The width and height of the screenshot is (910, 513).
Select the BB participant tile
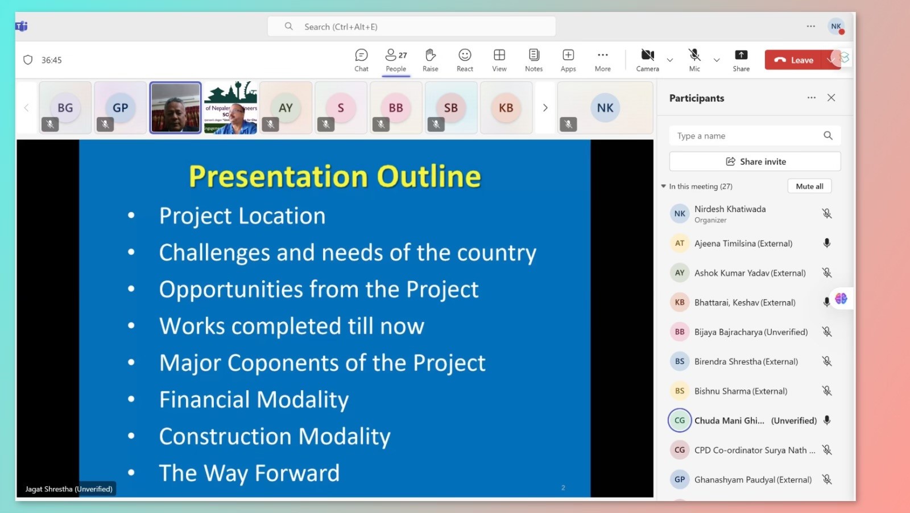(x=396, y=107)
